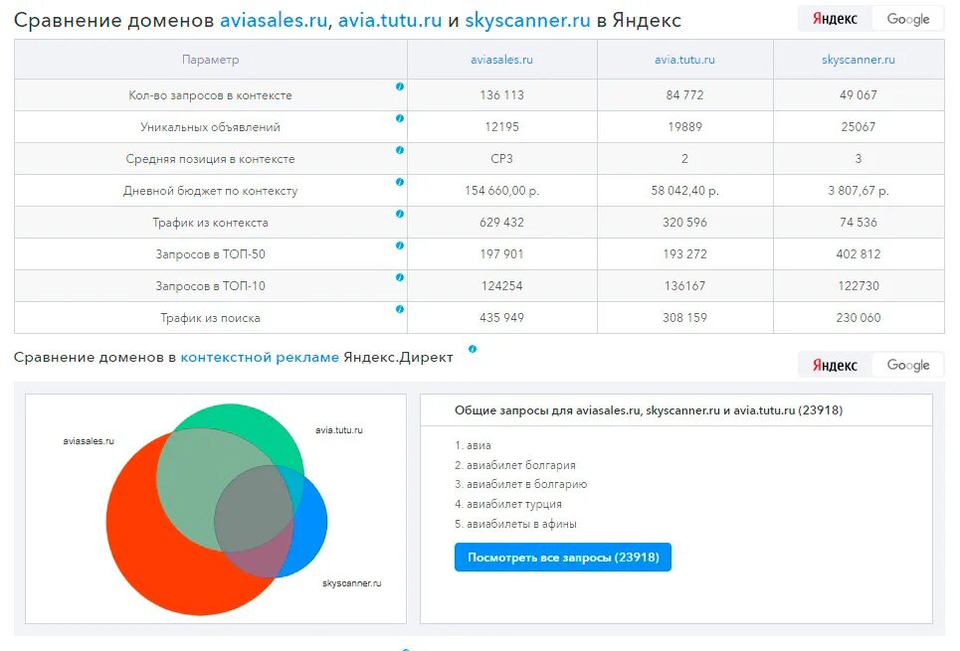Image resolution: width=960 pixels, height=651 pixels.
Task: Click TOP-50 value 193 272
Action: tap(684, 254)
